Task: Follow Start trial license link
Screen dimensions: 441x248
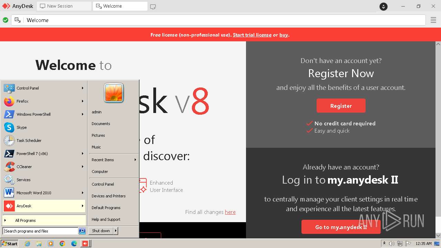Action: pos(252,35)
